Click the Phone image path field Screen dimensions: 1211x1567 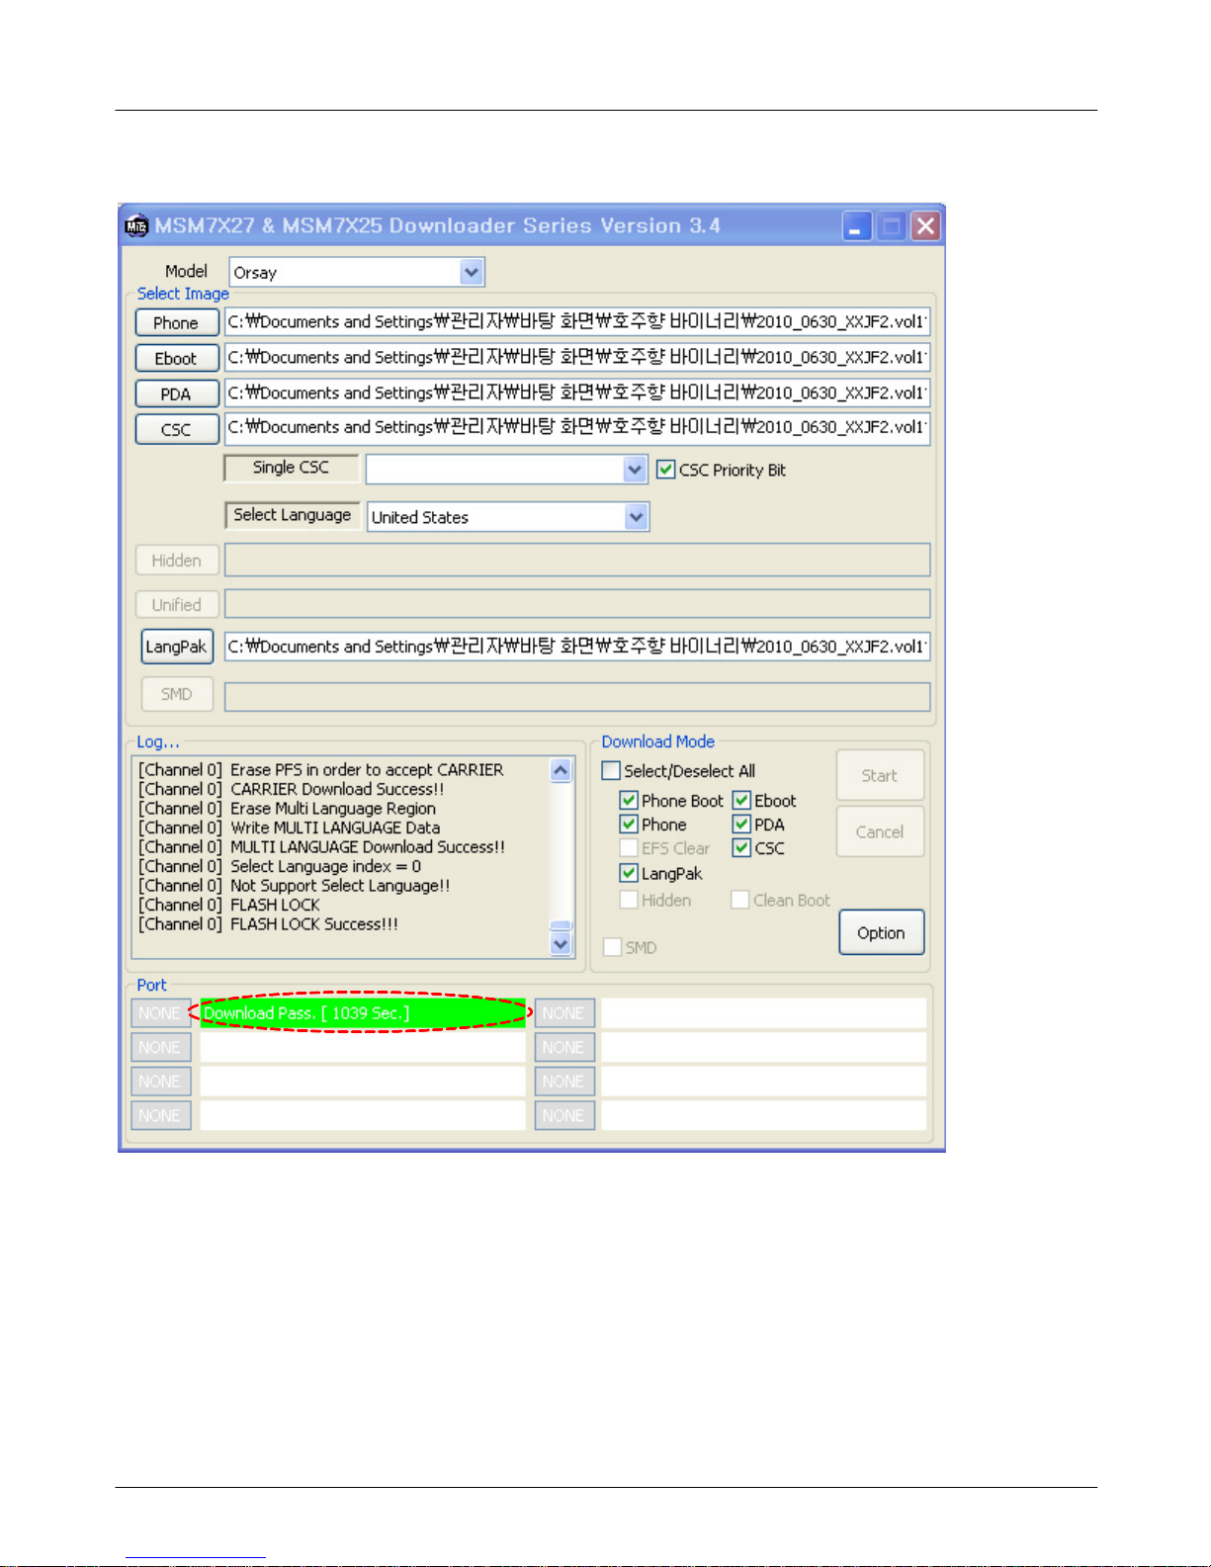(x=577, y=322)
